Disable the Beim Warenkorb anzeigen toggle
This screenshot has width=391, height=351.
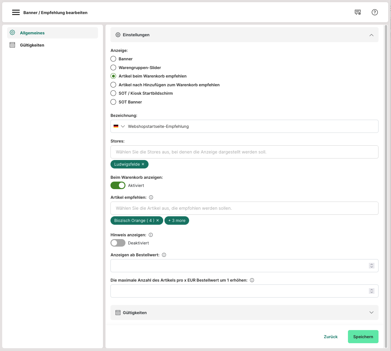[118, 185]
